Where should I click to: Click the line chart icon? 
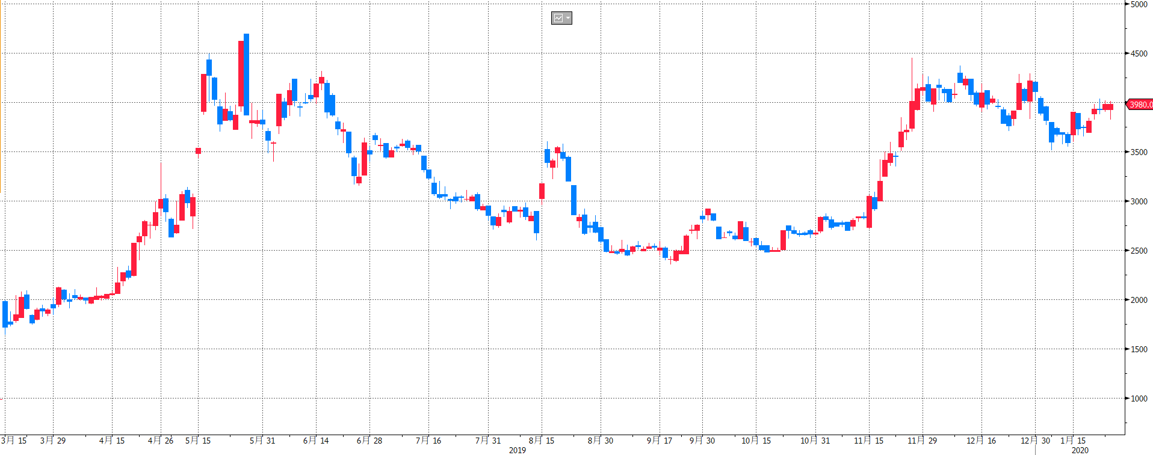(558, 18)
